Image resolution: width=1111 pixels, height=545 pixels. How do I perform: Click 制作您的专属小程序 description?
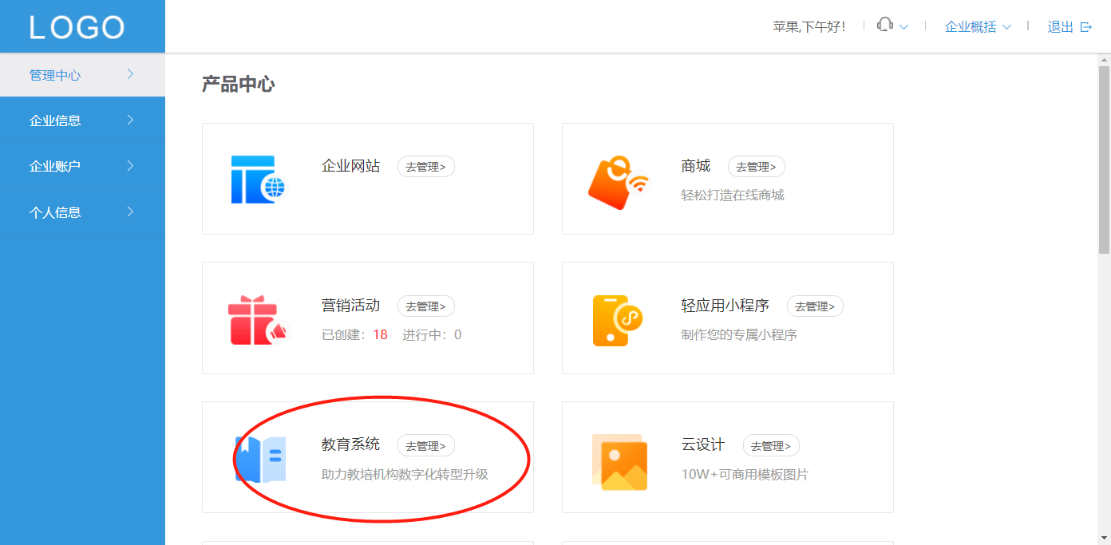point(739,334)
